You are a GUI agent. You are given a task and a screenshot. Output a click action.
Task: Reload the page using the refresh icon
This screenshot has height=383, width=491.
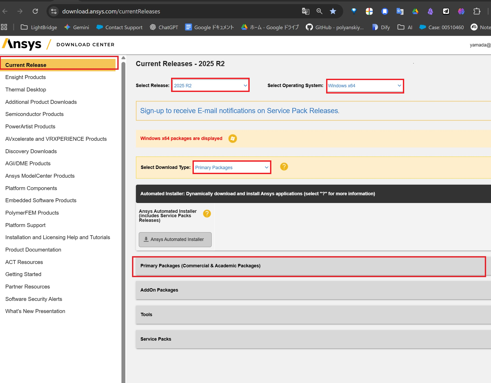[x=35, y=11]
